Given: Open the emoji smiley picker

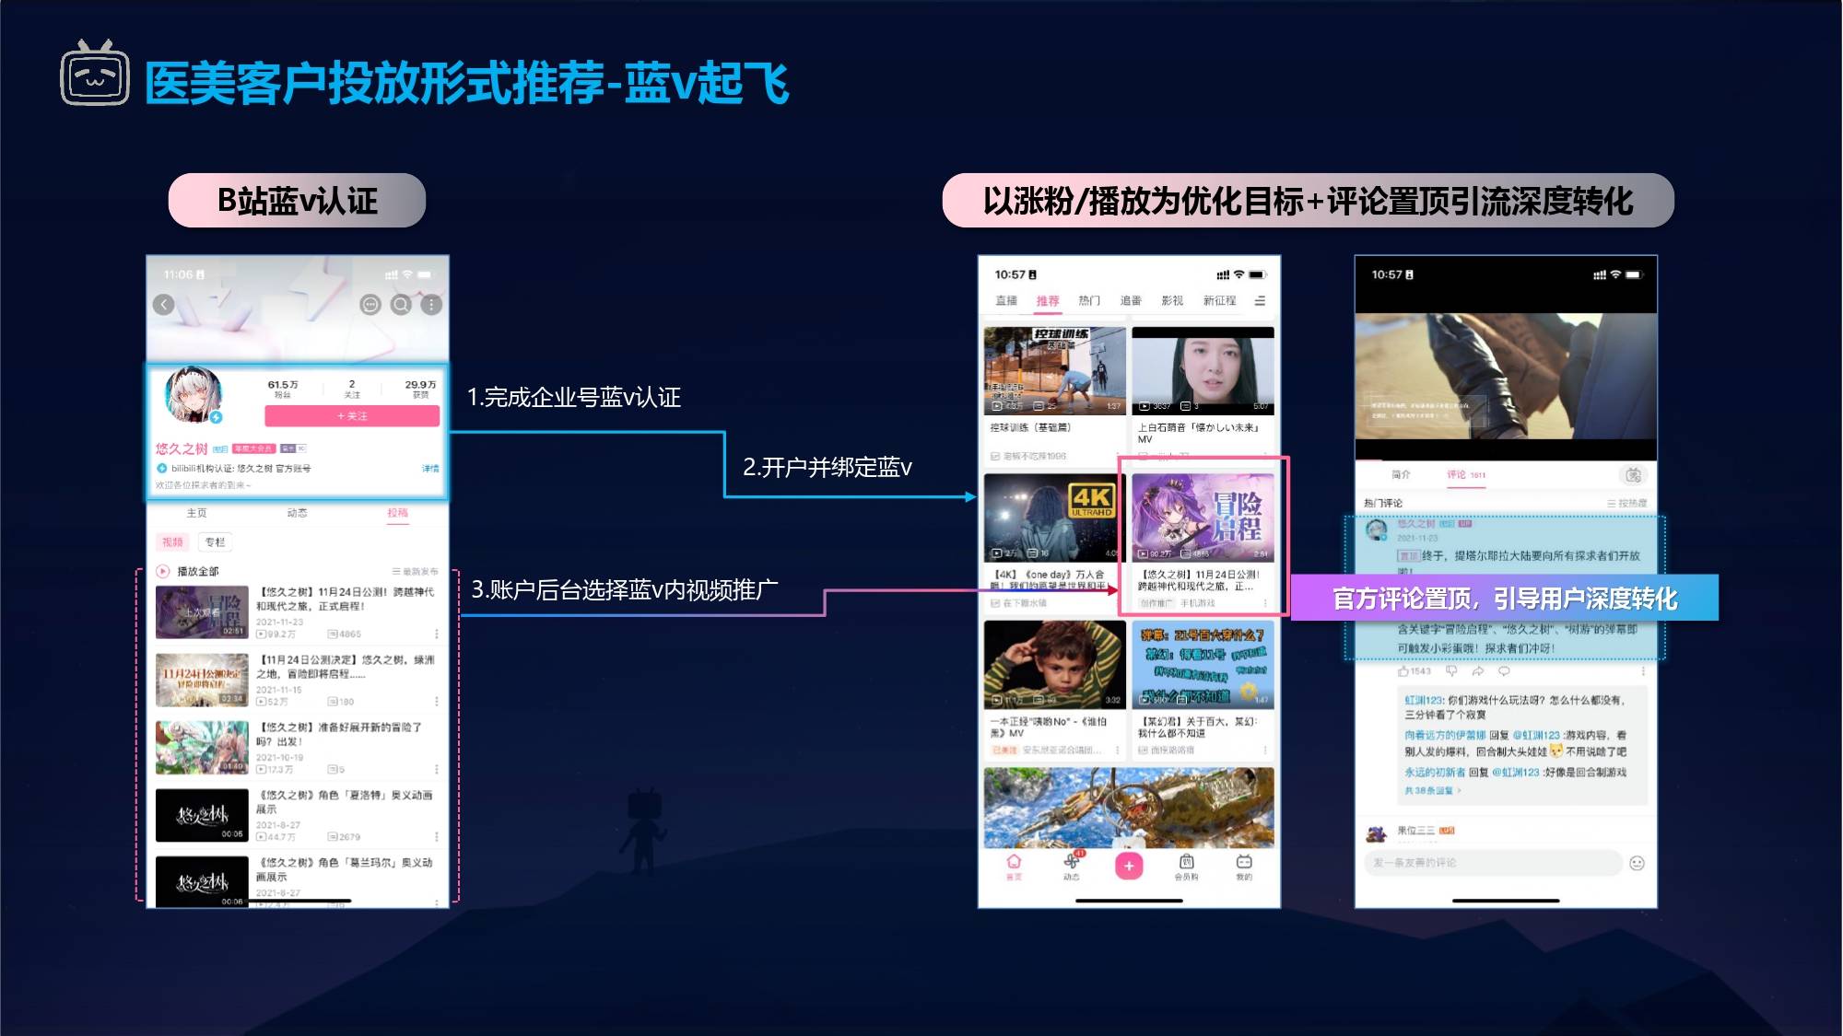Looking at the screenshot, I should (x=1638, y=863).
